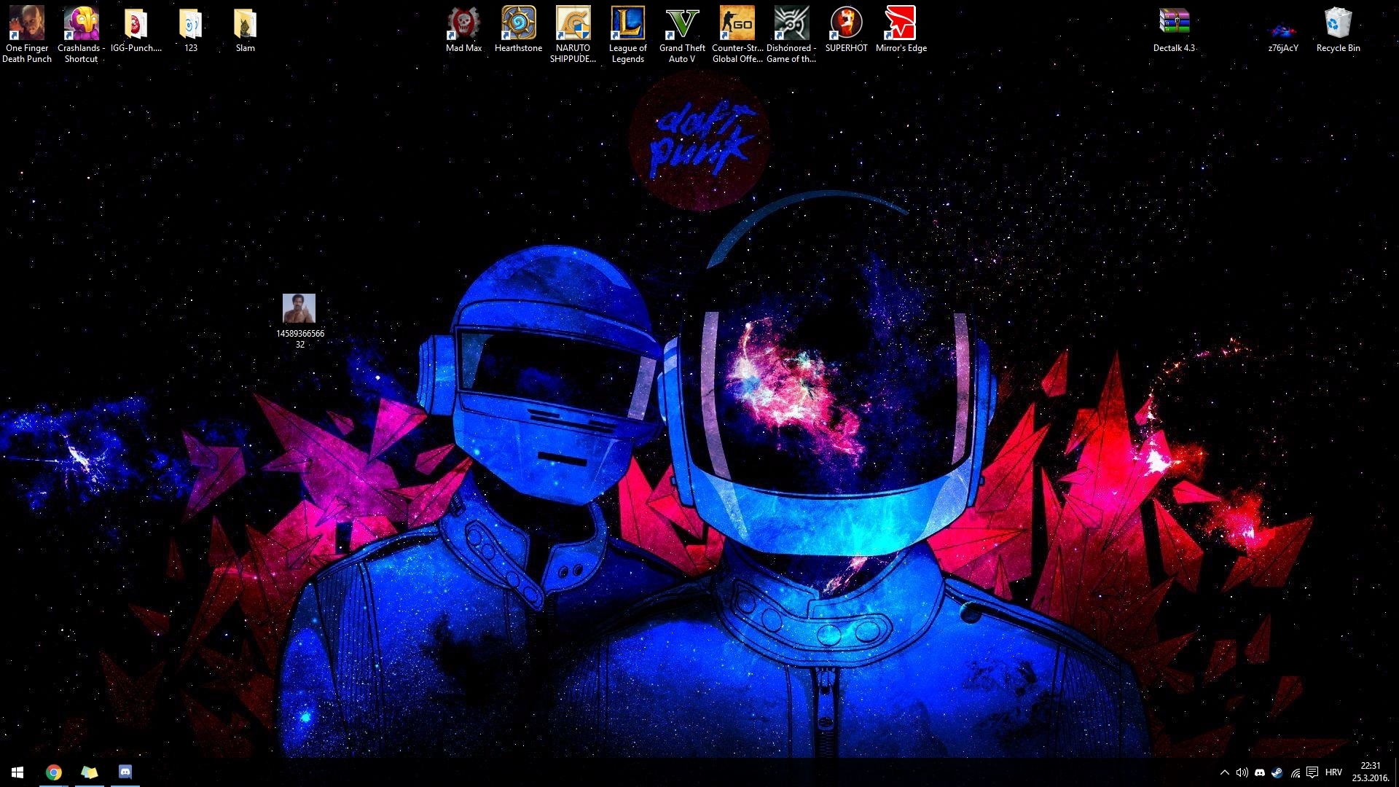Viewport: 1399px width, 787px height.
Task: Select the folder named 123
Action: pos(191,29)
